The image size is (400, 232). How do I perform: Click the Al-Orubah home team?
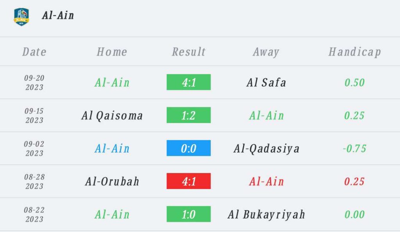pyautogui.click(x=112, y=182)
